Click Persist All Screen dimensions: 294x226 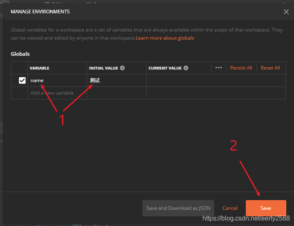241,68
